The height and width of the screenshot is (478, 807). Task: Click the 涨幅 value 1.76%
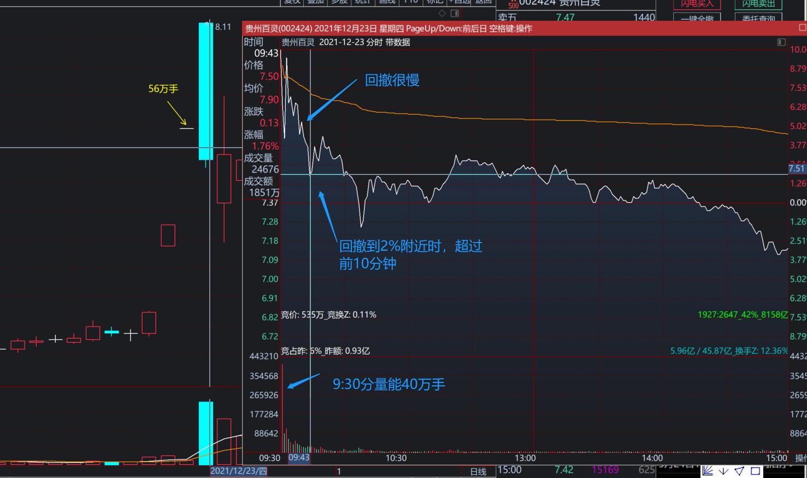tap(265, 146)
